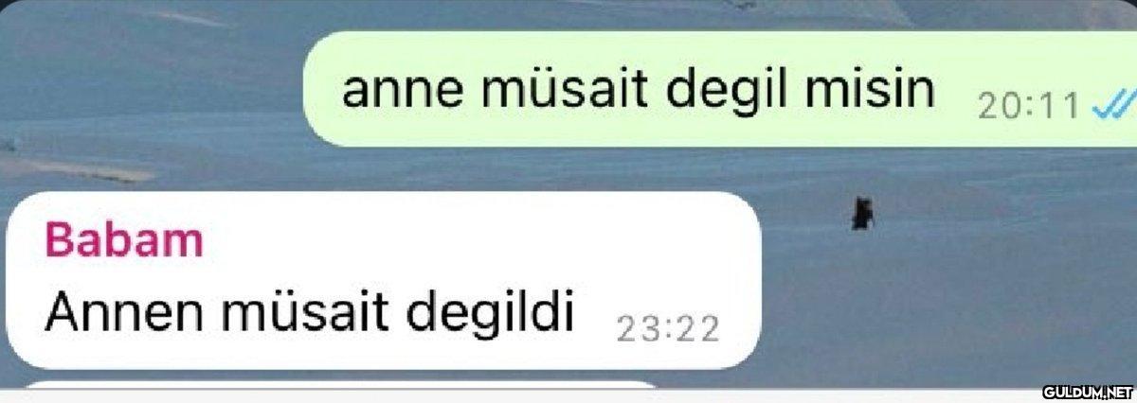The width and height of the screenshot is (1137, 403).
Task: Tap the wallpaper under the 20:11 message
Action: pos(947,170)
